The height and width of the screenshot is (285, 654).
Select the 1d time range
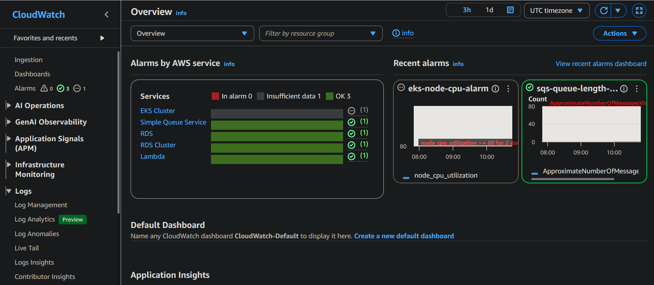[x=489, y=10]
